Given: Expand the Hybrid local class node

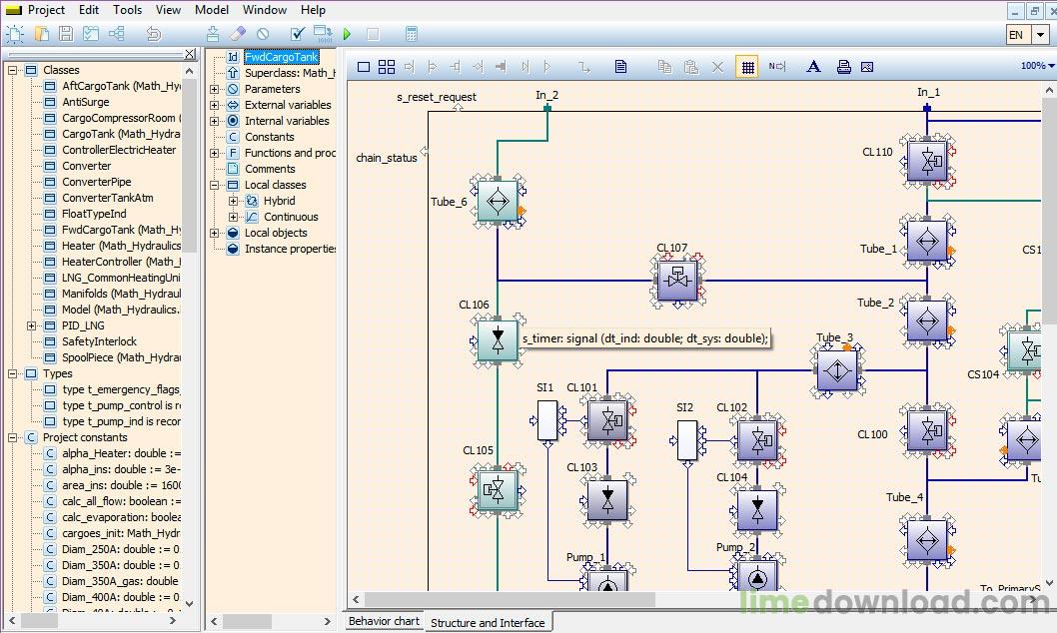Looking at the screenshot, I should coord(233,201).
